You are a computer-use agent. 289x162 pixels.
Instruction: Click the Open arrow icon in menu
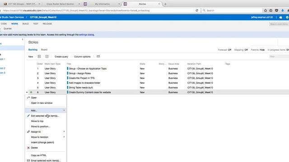(x=28, y=98)
